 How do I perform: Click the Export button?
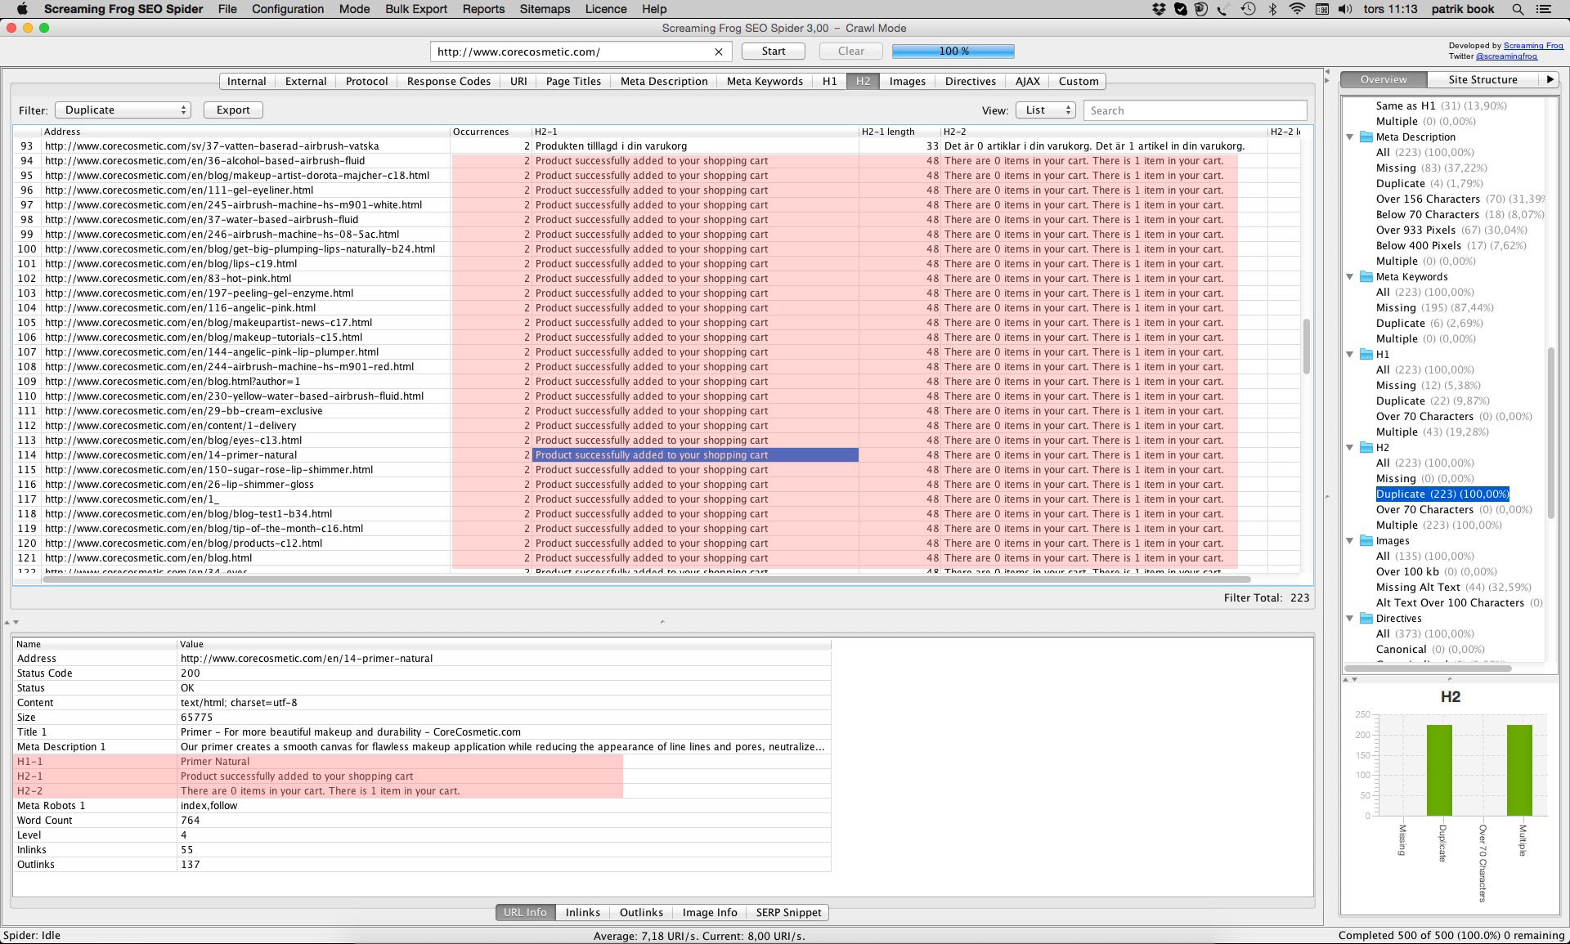tap(233, 110)
